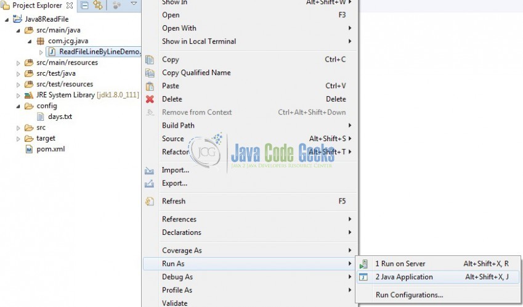Viewport: 523px width, 307px height.
Task: Click the Run on Server icon
Action: (363, 264)
